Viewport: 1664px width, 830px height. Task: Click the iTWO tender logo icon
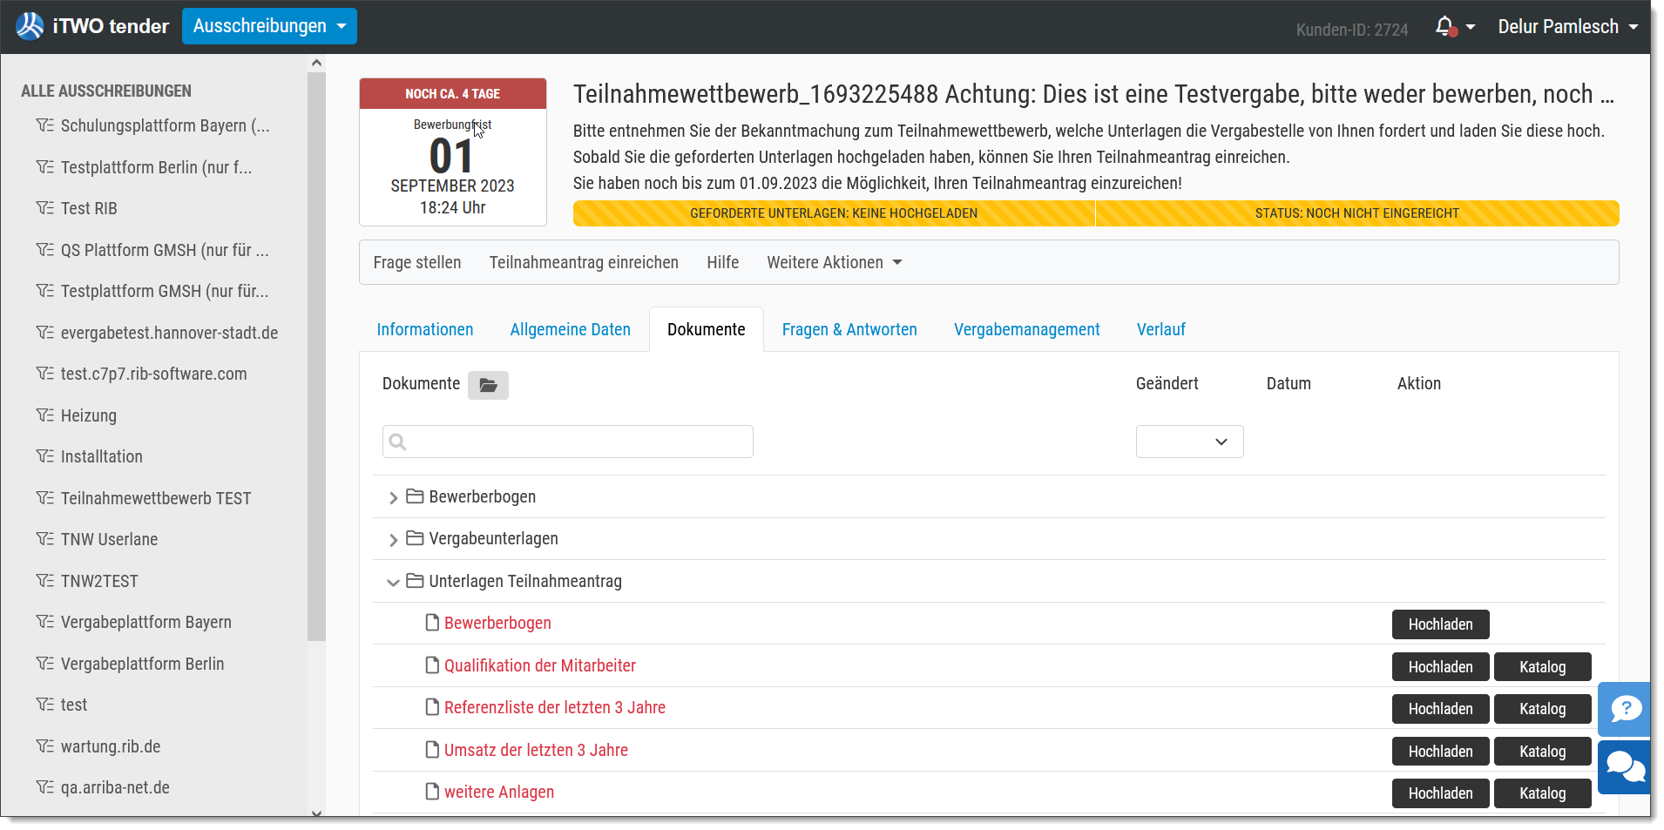pyautogui.click(x=30, y=26)
